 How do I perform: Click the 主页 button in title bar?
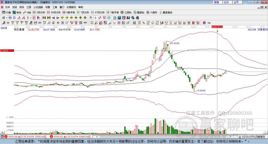(x=238, y=2)
